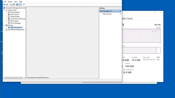Select Storage in the tree
This screenshot has height=98, width=175.
[10, 25]
